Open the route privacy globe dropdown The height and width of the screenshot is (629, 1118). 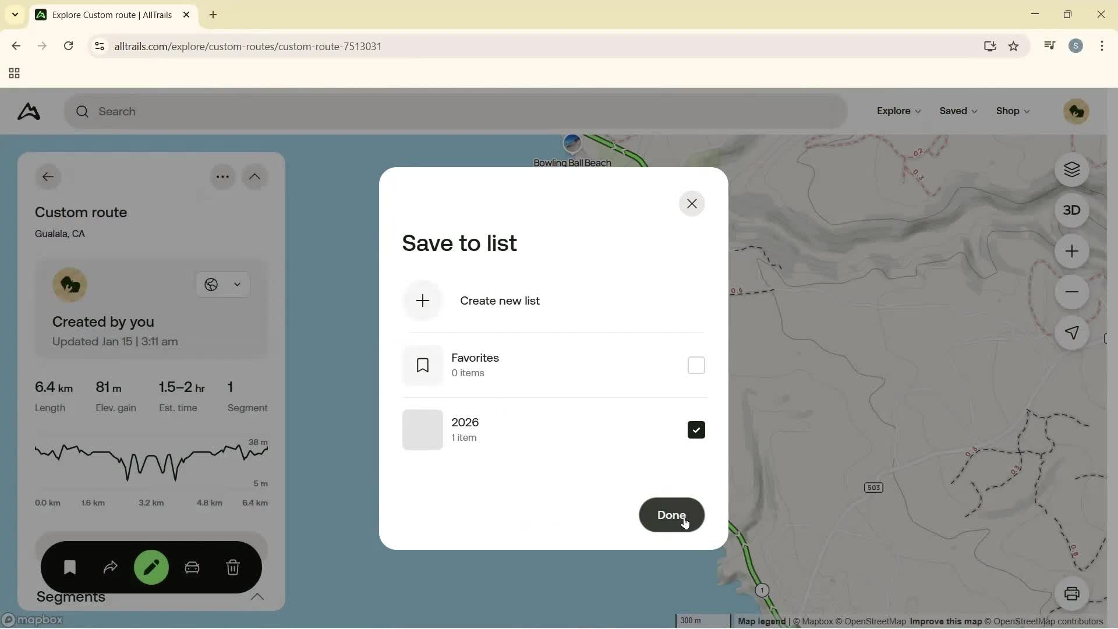coord(222,285)
